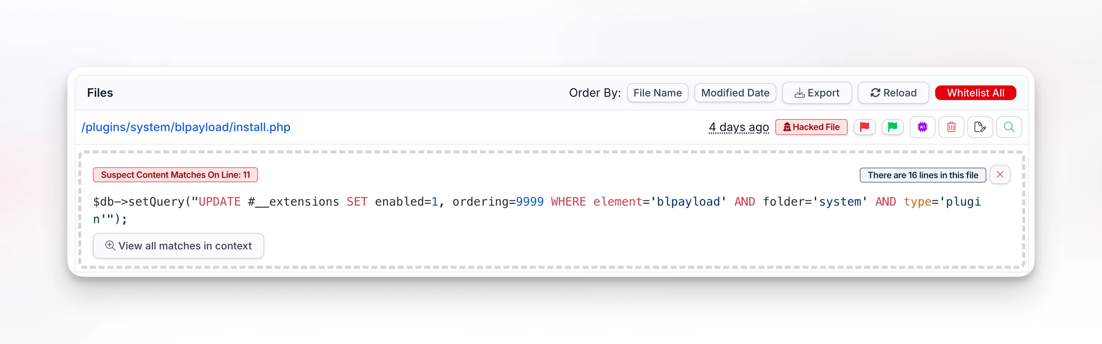The image size is (1102, 344).
Task: Open the View all matches in context button
Action: click(179, 245)
